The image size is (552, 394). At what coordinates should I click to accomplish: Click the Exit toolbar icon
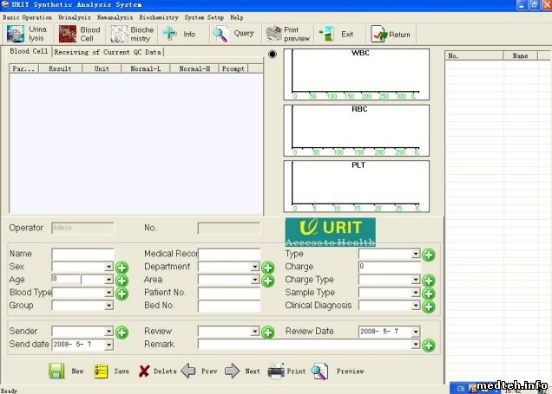point(327,34)
